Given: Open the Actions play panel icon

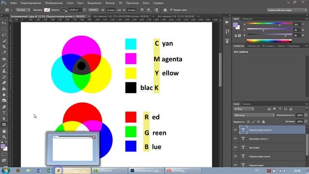Looking at the screenshot, I should (x=227, y=22).
